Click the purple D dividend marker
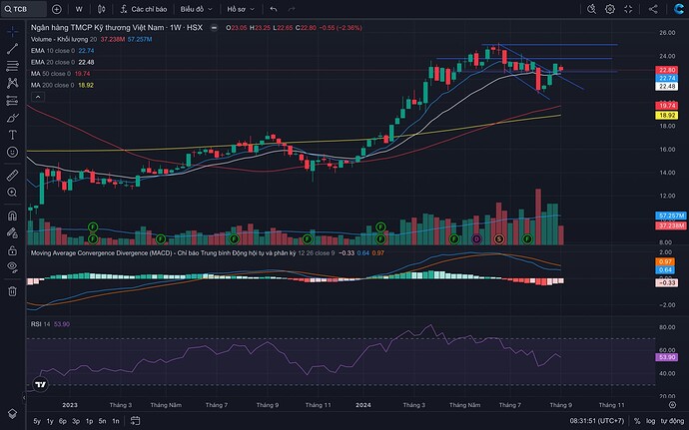The image size is (689, 430). click(x=476, y=239)
